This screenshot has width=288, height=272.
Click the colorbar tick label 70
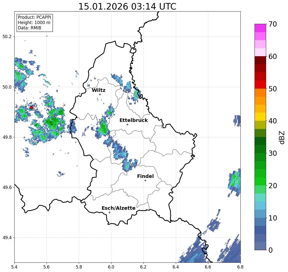pos(273,24)
